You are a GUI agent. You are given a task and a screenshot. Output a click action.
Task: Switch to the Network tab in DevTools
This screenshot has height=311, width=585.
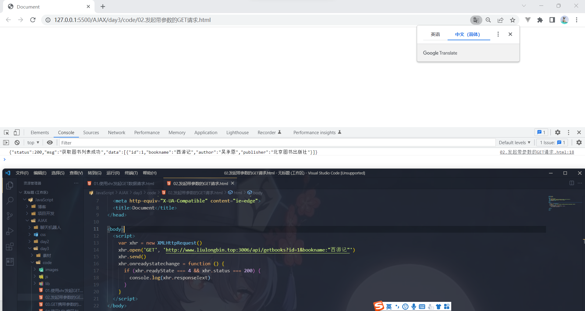[116, 132]
